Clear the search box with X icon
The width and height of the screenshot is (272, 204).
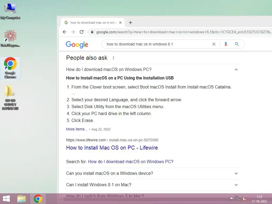point(214,44)
